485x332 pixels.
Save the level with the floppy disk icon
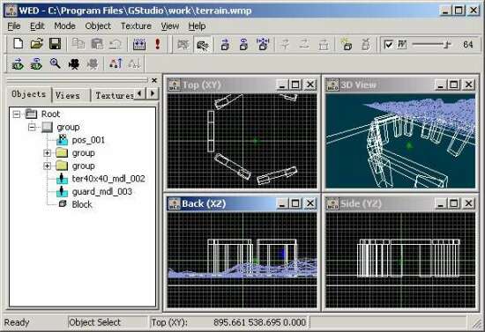tap(55, 44)
